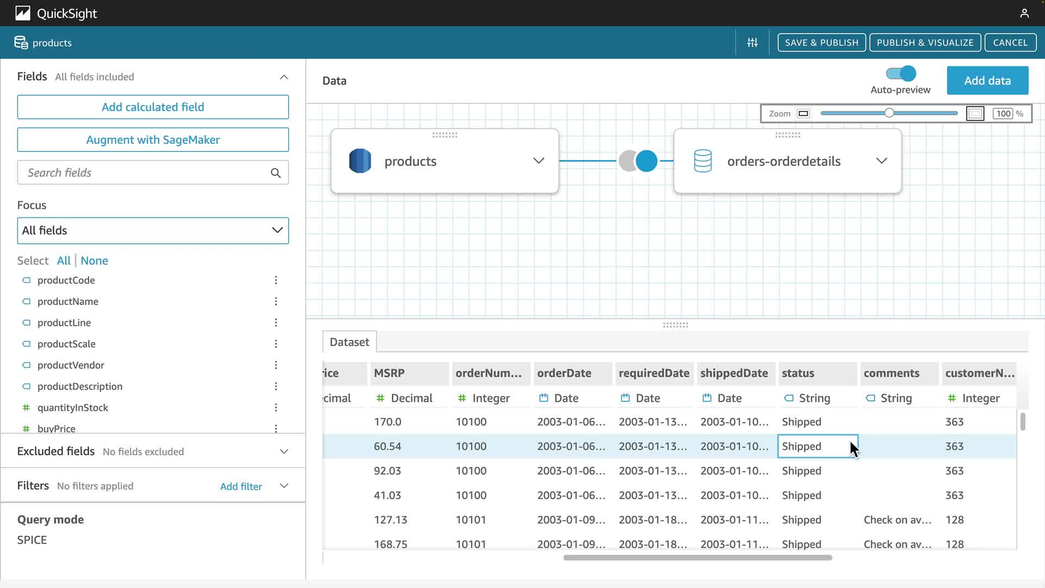The image size is (1045, 588).
Task: Click the search magnifier in Search fields
Action: (275, 173)
